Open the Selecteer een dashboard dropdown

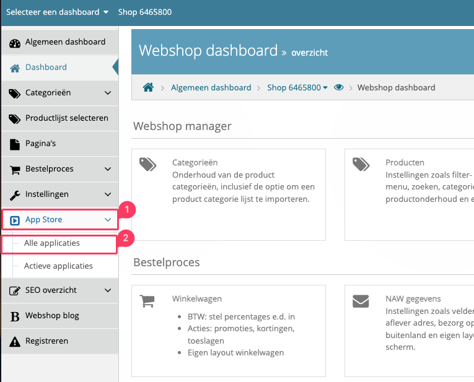pyautogui.click(x=57, y=12)
